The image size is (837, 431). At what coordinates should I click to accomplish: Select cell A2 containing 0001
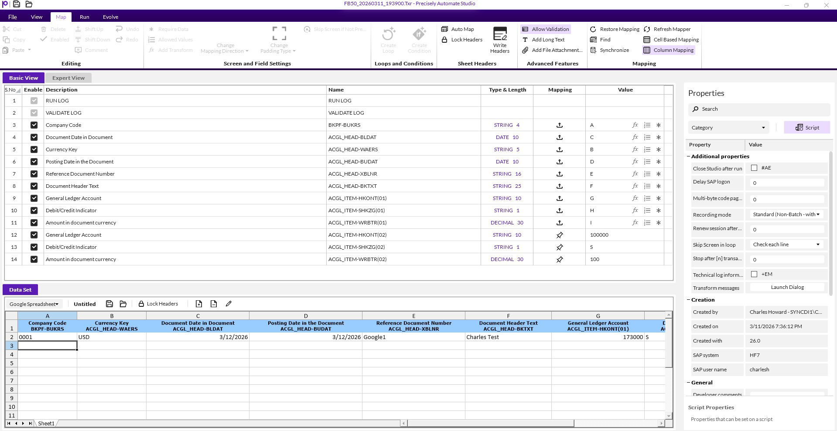(x=47, y=337)
